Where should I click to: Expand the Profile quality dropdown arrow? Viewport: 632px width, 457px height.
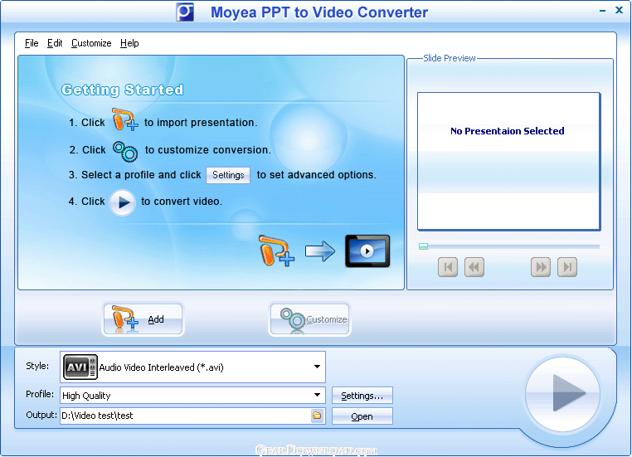tap(317, 395)
